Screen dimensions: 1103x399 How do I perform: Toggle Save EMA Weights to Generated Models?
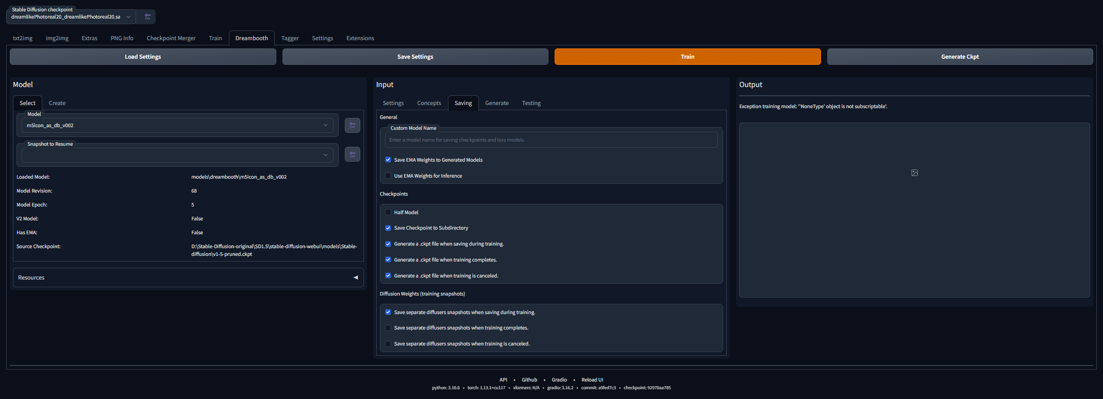388,160
